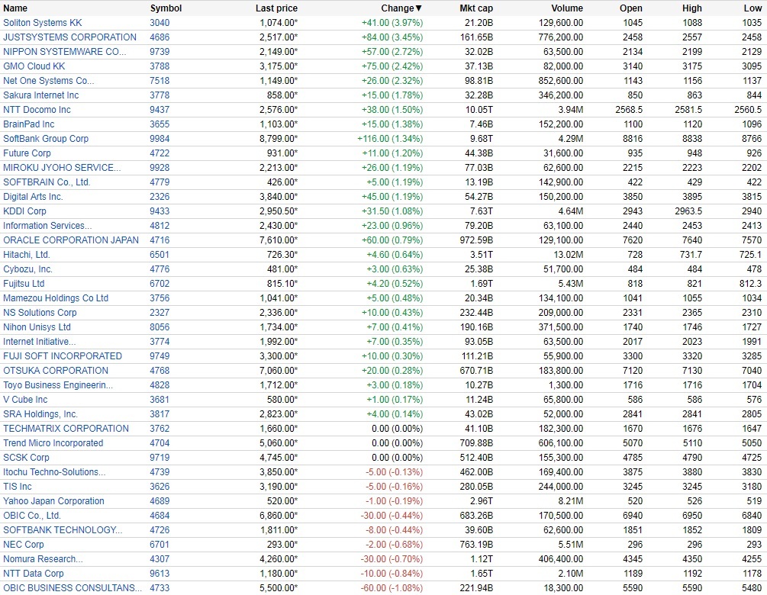
Task: Sort by the Change column arrow
Action: tap(418, 8)
